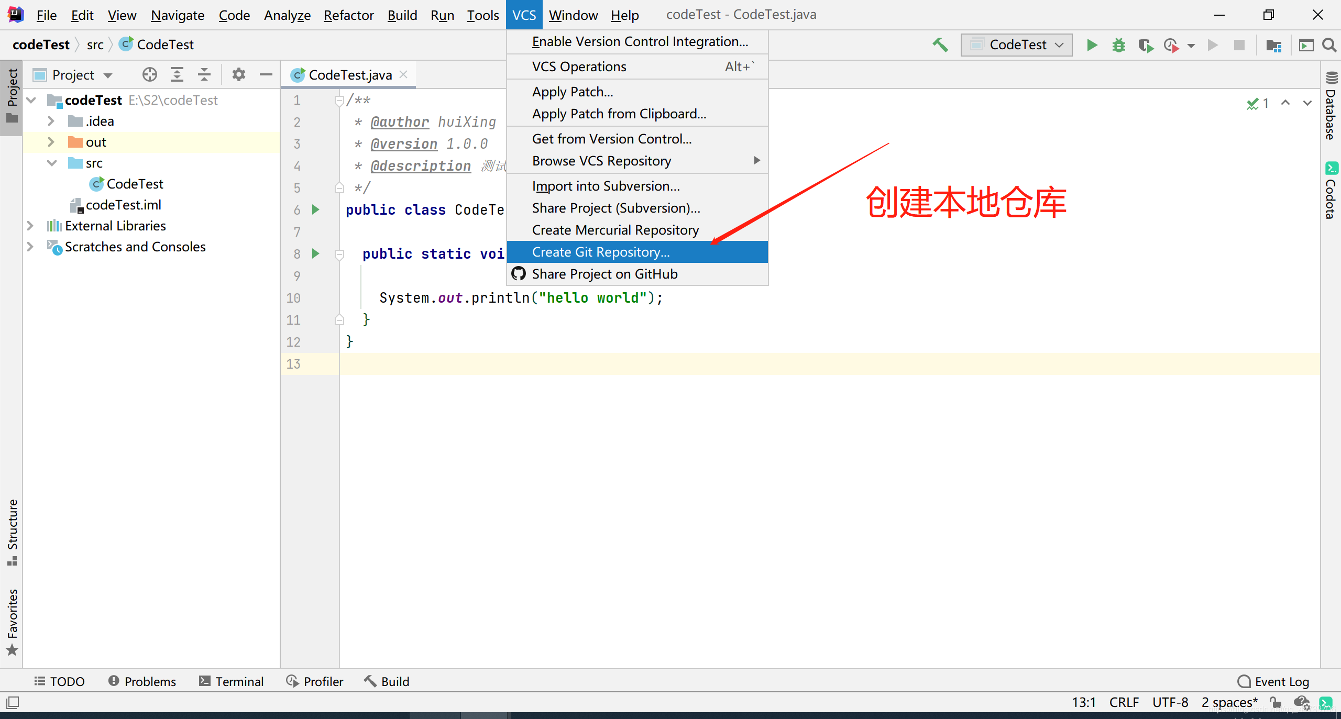The height and width of the screenshot is (719, 1341).
Task: Expand the out folder in tree
Action: point(51,142)
